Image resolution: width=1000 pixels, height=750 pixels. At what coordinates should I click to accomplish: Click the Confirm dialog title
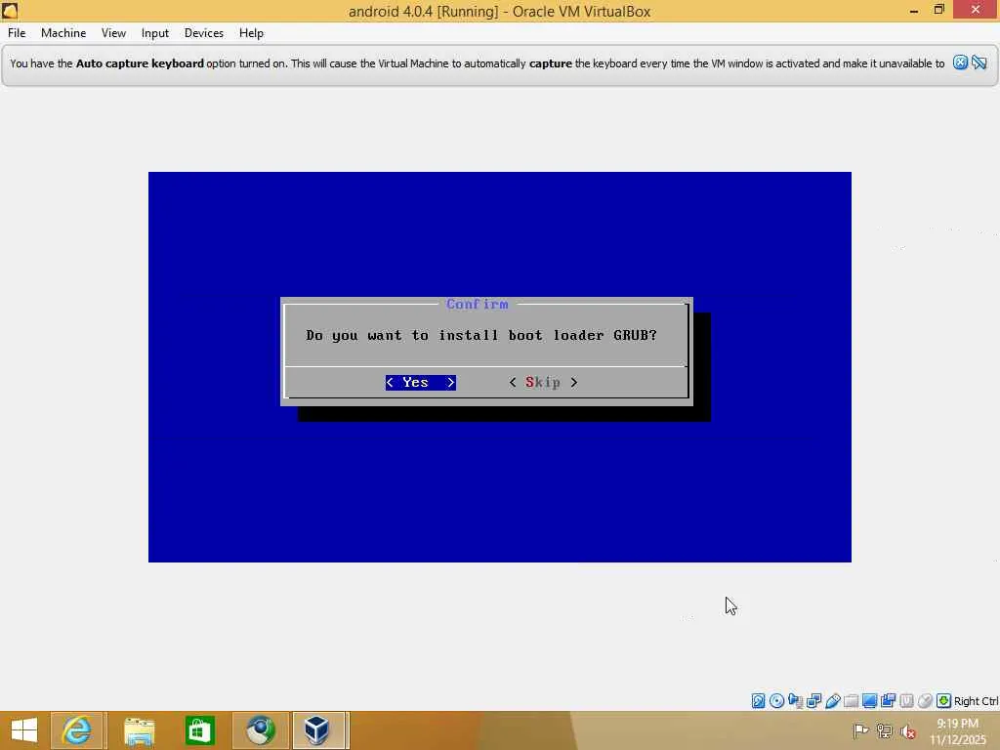pyautogui.click(x=477, y=305)
